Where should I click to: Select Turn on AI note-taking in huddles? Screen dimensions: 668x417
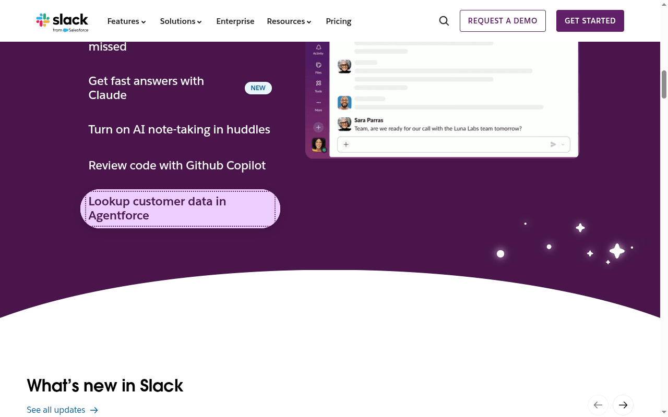179,129
